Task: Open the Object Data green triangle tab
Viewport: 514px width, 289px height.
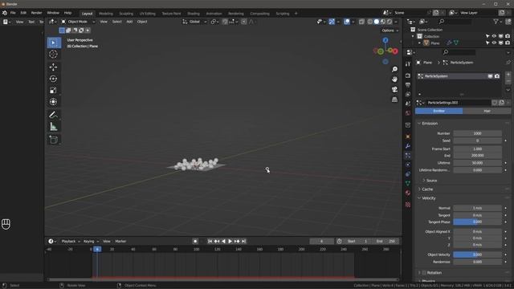Action: point(408,183)
